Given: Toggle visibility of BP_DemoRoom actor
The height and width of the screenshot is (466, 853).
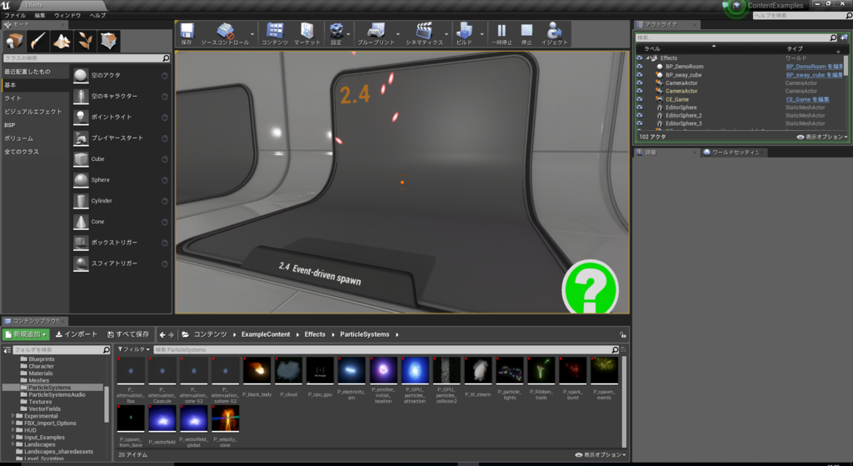Looking at the screenshot, I should [x=639, y=67].
